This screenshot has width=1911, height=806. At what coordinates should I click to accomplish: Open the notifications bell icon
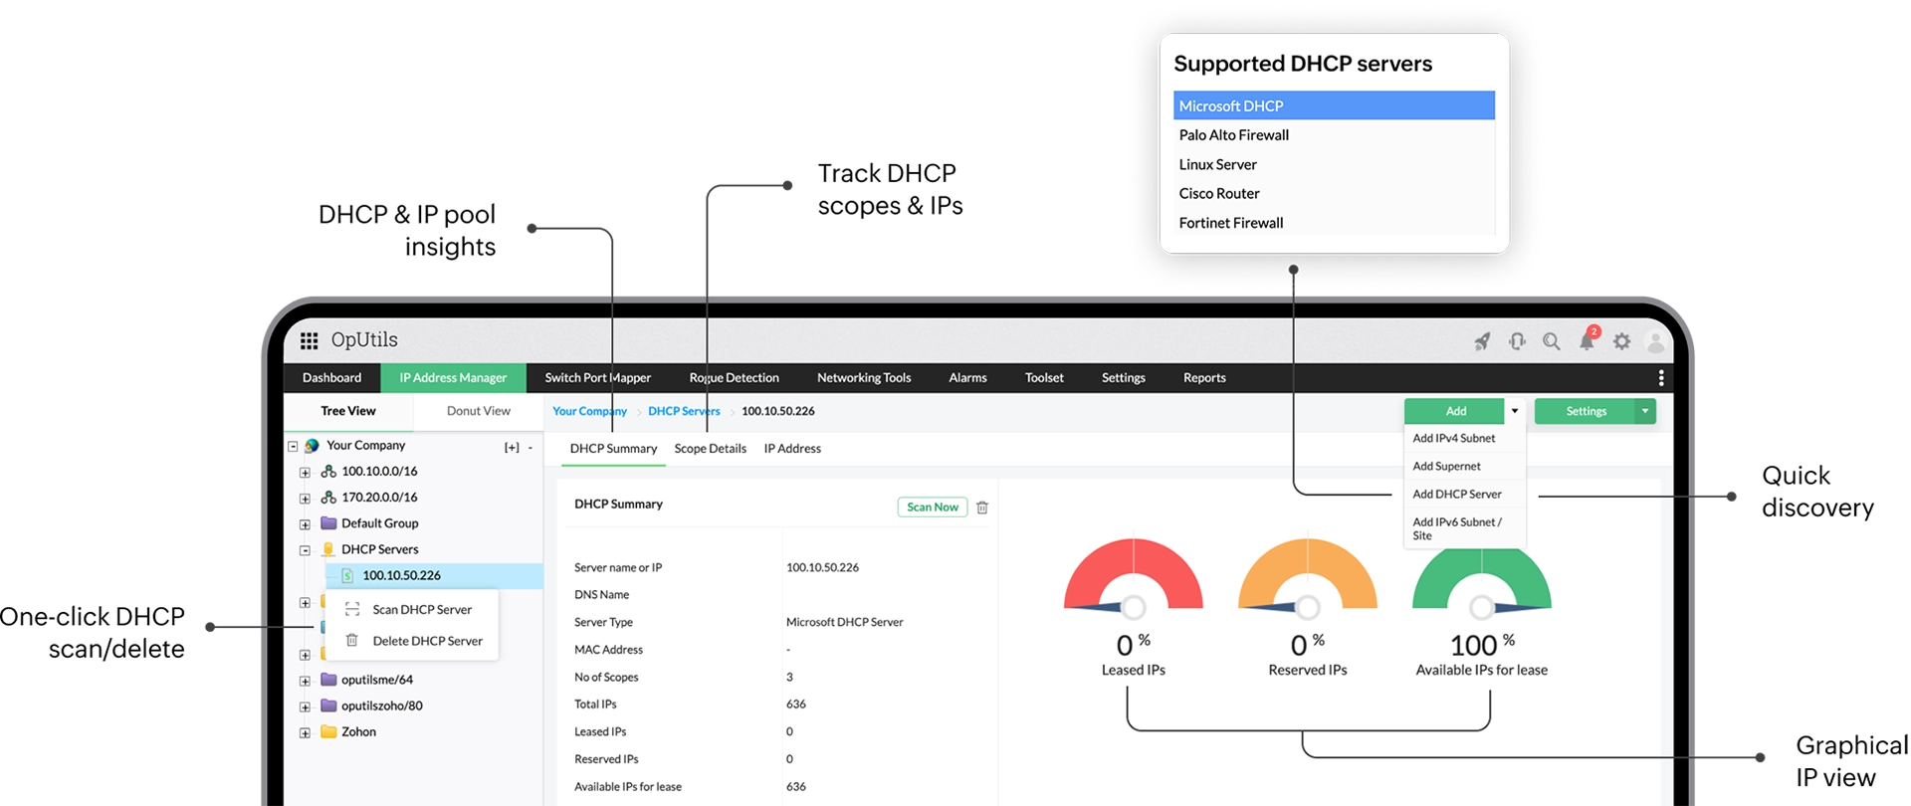(x=1588, y=340)
